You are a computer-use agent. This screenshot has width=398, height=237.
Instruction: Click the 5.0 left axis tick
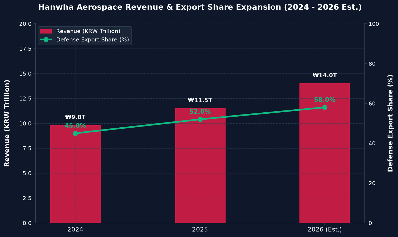(x=27, y=173)
